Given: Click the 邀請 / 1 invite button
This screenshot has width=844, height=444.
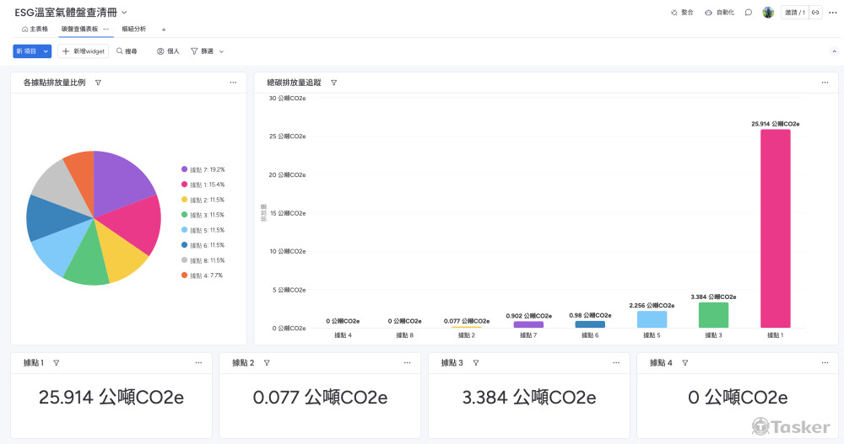Looking at the screenshot, I should tap(793, 13).
